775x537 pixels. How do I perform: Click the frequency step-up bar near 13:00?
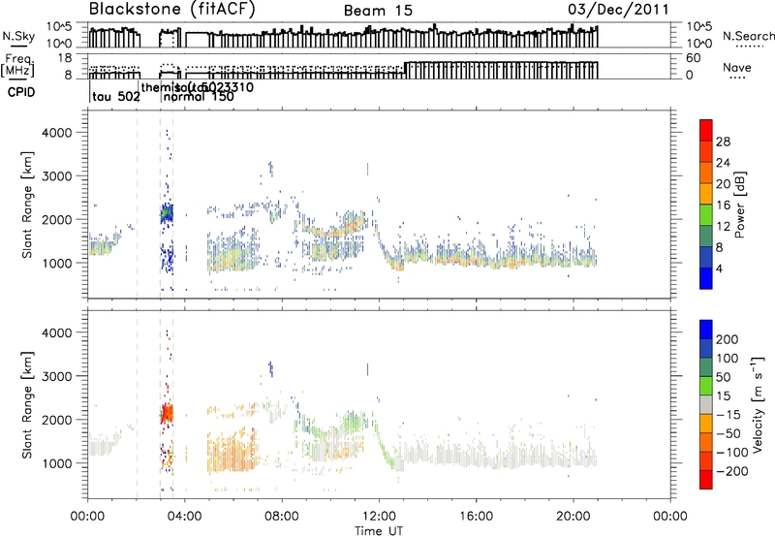click(x=405, y=70)
